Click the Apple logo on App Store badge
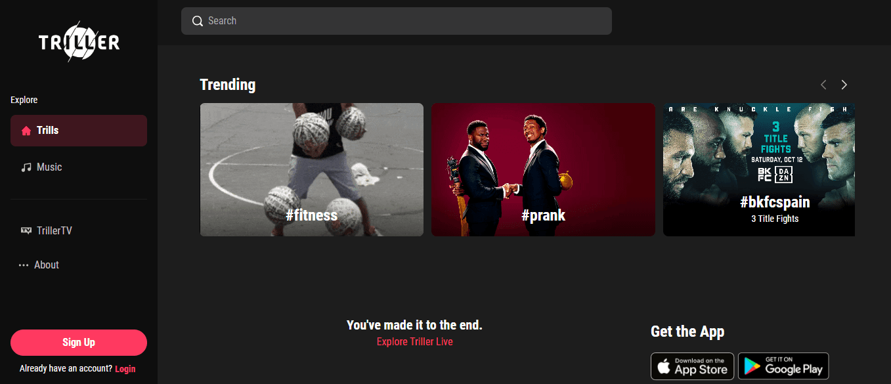 pos(664,366)
